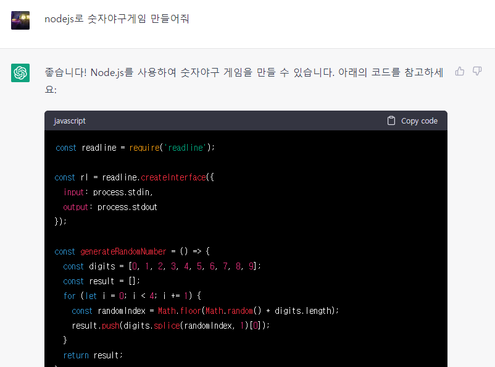The width and height of the screenshot is (495, 367).
Task: Click the javascript language label
Action: pos(70,121)
